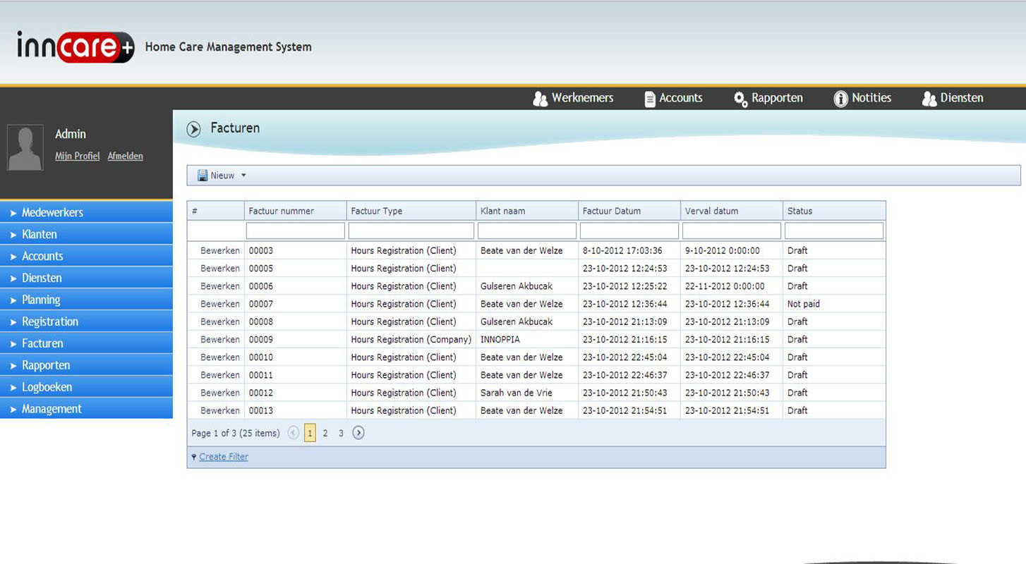Open Werknemers in top navigation
The image size is (1026, 564).
[582, 98]
